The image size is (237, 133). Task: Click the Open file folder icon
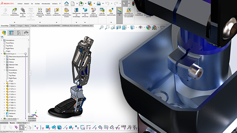pyautogui.click(x=81, y=4)
